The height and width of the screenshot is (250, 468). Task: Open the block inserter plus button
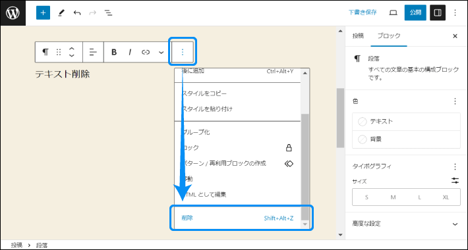tap(43, 12)
